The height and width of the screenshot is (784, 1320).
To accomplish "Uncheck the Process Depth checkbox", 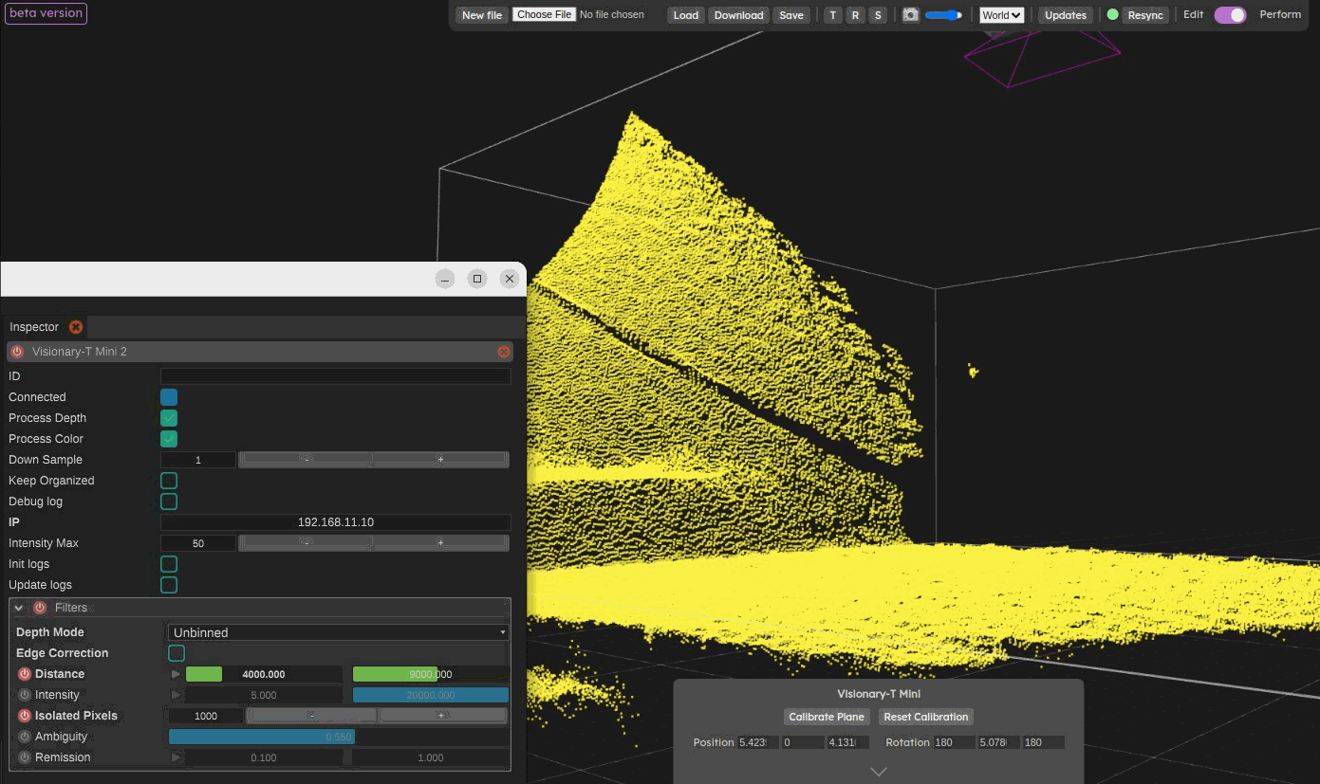I will (x=169, y=418).
